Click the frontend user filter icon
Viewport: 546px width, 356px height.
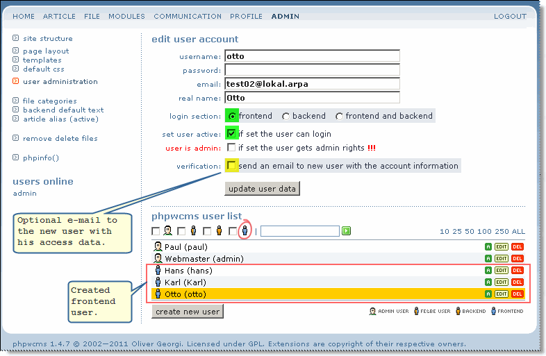[244, 230]
